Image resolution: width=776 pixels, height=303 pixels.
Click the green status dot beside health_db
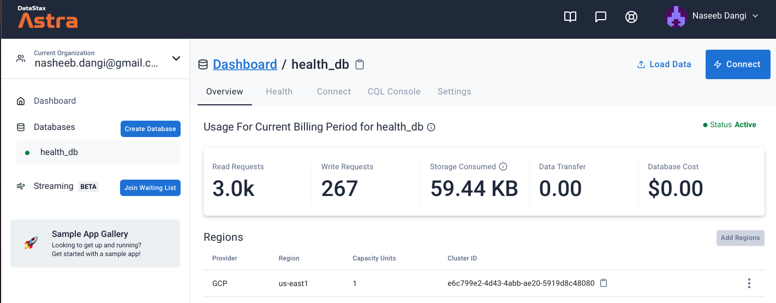pos(27,153)
